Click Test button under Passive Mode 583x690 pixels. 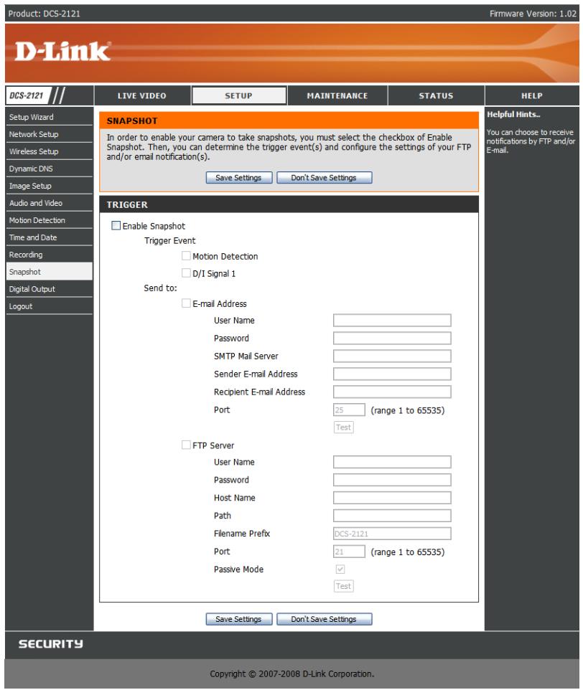(343, 586)
